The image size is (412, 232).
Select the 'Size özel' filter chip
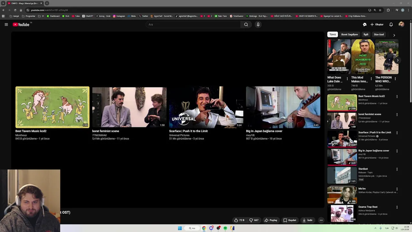click(379, 34)
